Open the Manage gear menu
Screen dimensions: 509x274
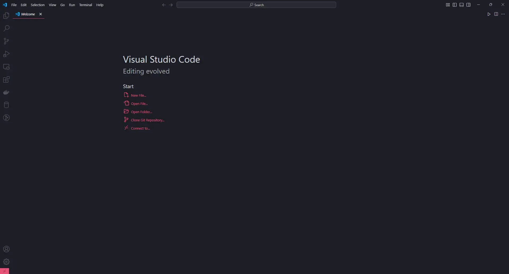point(6,262)
